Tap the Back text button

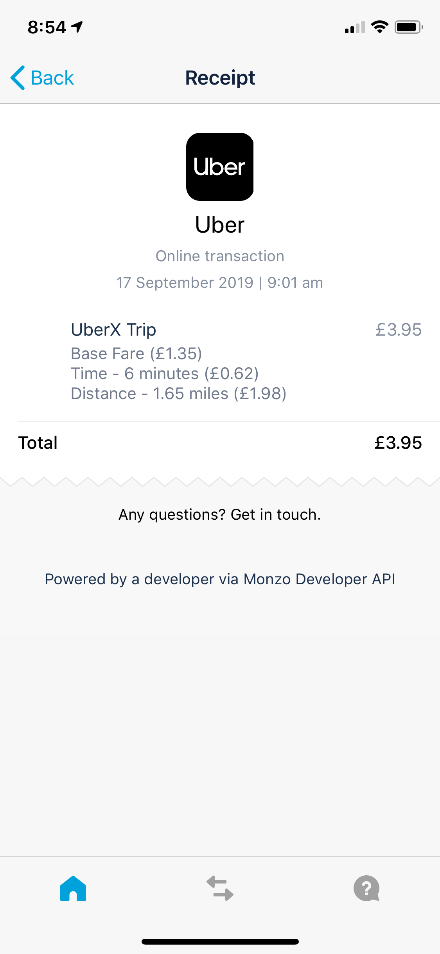pos(52,78)
